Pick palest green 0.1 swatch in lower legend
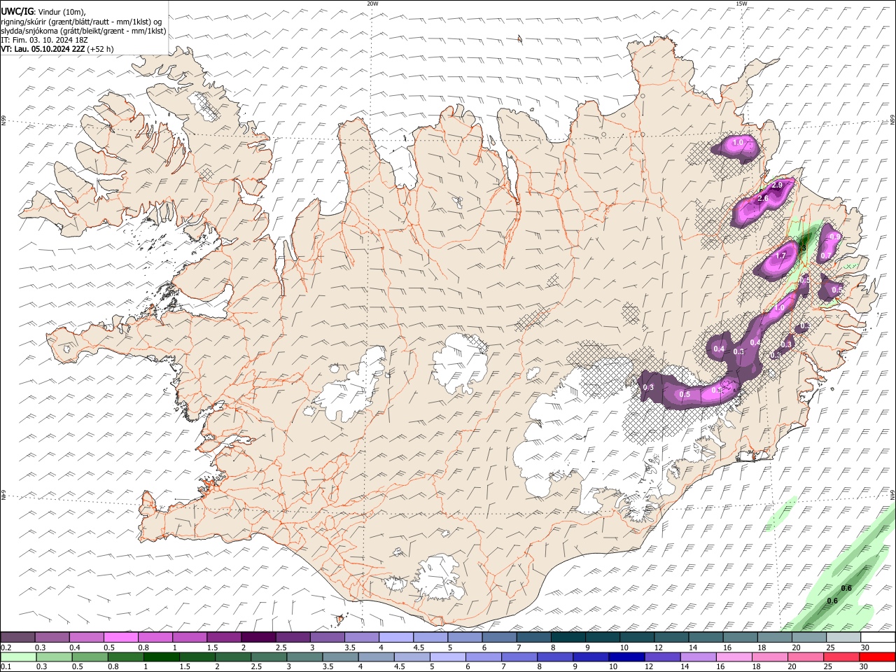The image size is (896, 672). [x=18, y=657]
